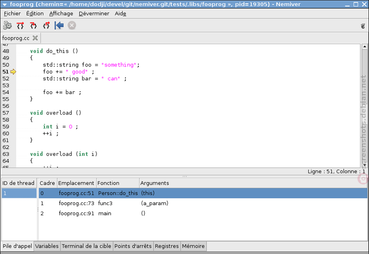Screen dimensions: 369x254
Task: Click the Step Into toolbar icon
Action: pyautogui.click(x=33, y=25)
